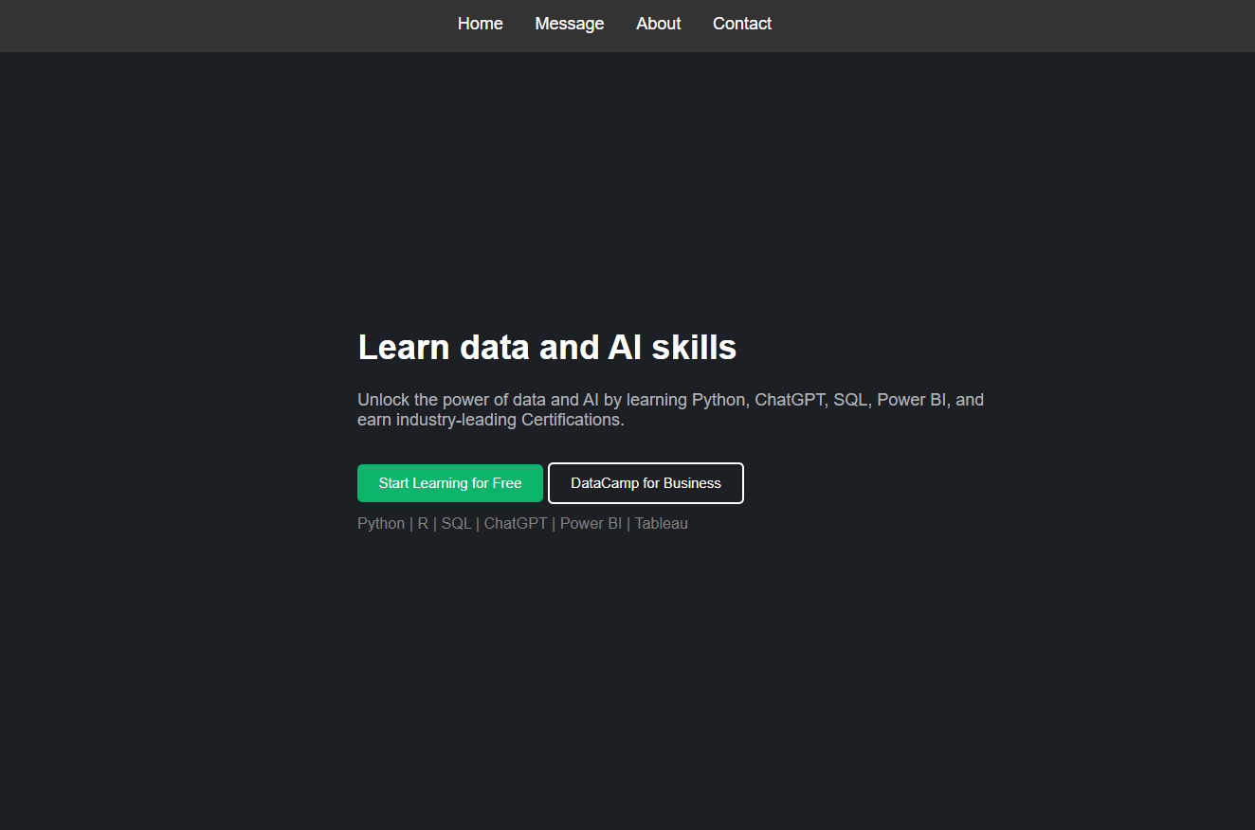Image resolution: width=1255 pixels, height=830 pixels.
Task: Click 'ChatGPT' inside the description paragraph
Action: (x=791, y=400)
